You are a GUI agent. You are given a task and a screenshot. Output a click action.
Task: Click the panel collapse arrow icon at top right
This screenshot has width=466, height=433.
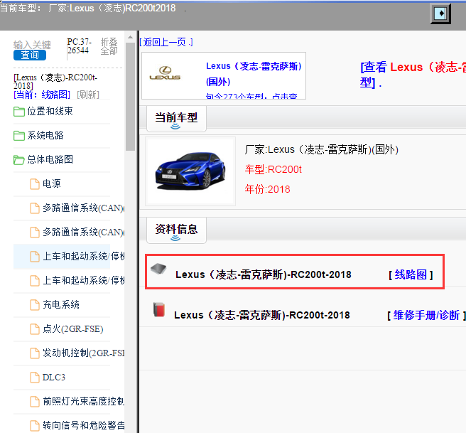(x=440, y=14)
